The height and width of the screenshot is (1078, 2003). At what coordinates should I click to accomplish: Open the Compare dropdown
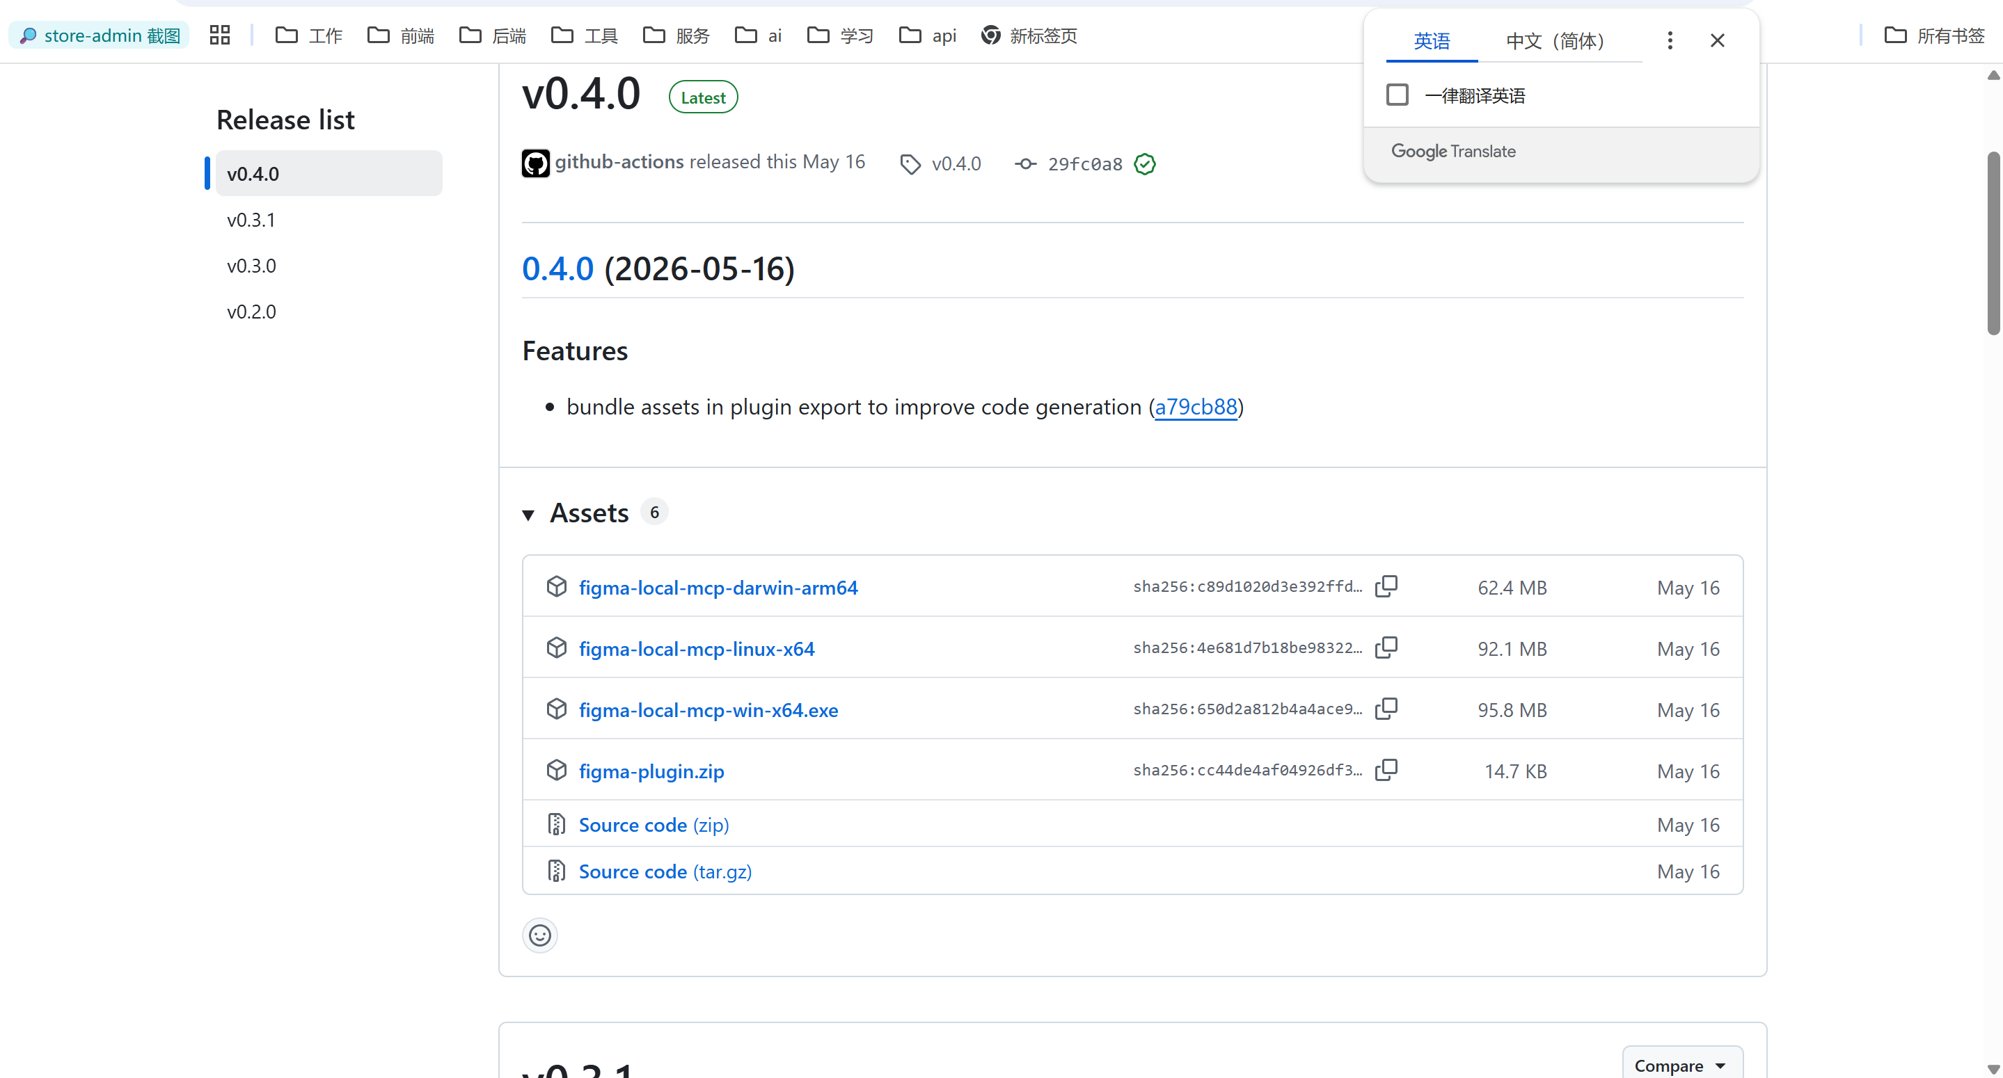pos(1682,1065)
